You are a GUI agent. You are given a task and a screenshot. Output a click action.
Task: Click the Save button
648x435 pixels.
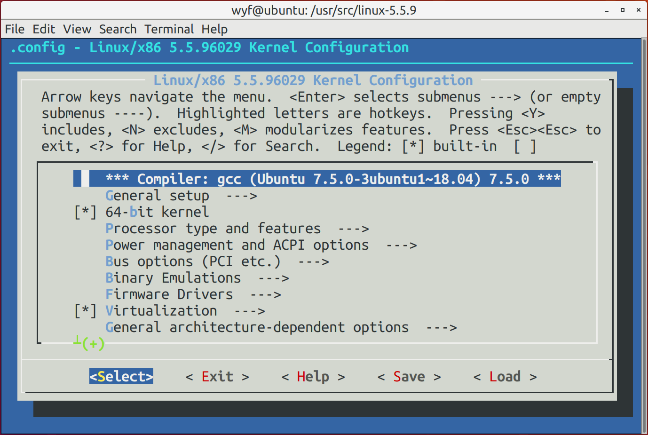[x=409, y=377]
